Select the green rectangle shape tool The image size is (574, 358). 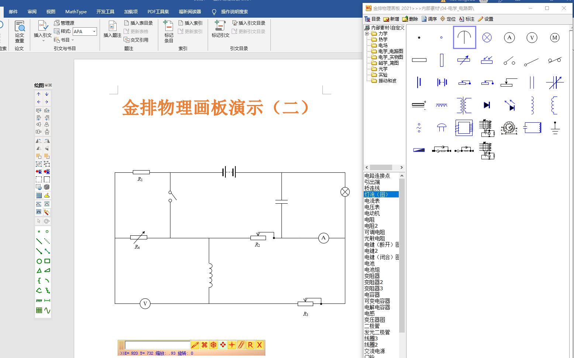click(x=47, y=261)
